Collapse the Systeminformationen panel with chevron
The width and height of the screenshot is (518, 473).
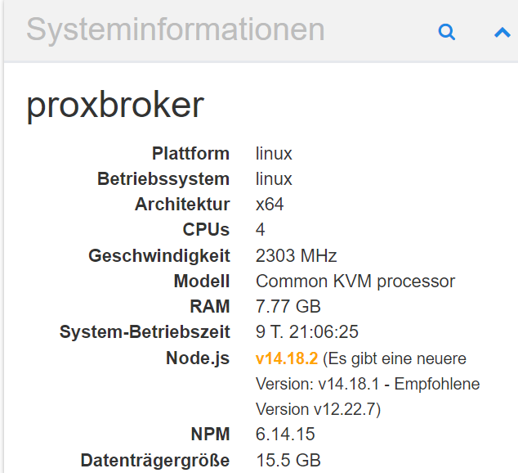click(x=502, y=32)
